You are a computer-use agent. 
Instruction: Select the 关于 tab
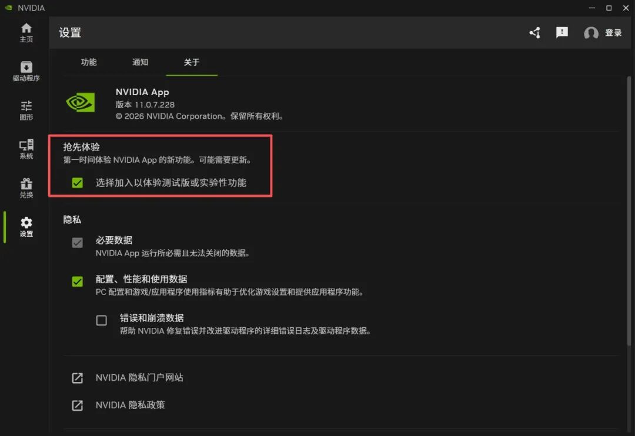coord(192,62)
